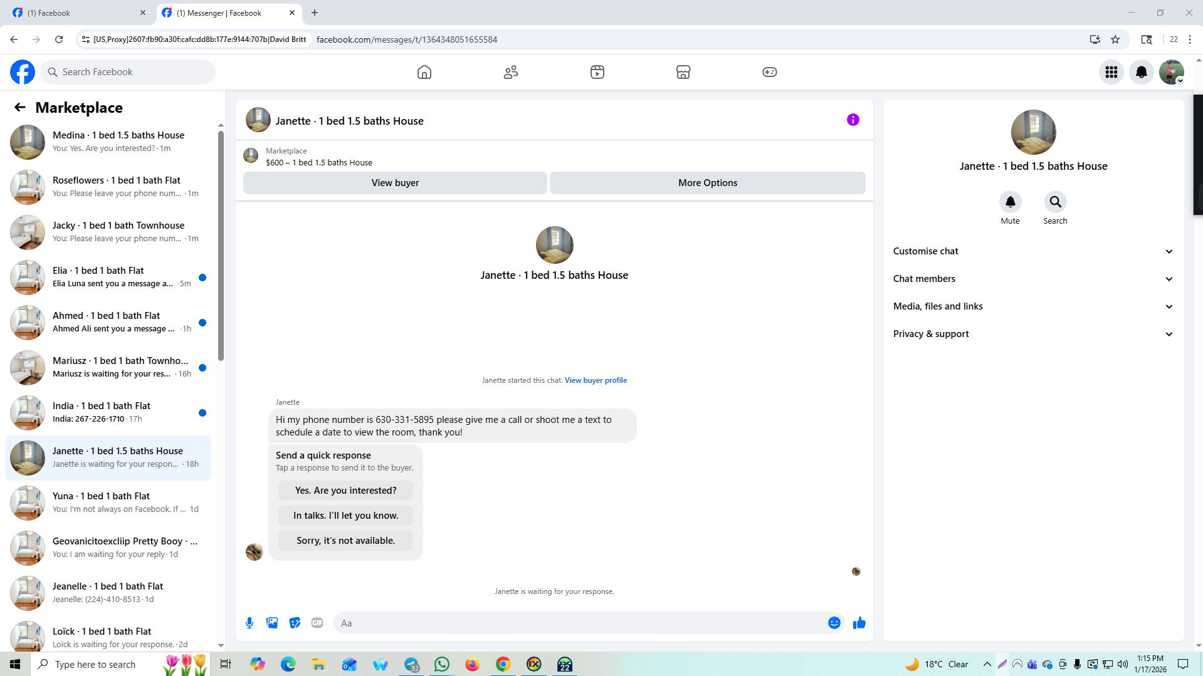Open the notifications bell

tap(1142, 72)
